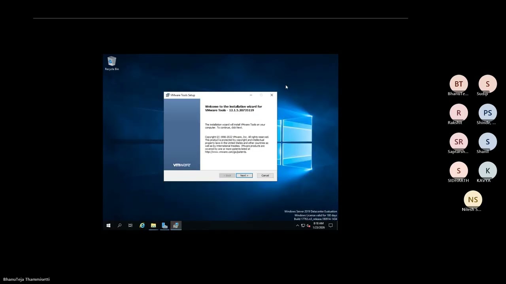This screenshot has height=284, width=506.
Task: Click Next in VMware Tools Setup
Action: (x=244, y=176)
